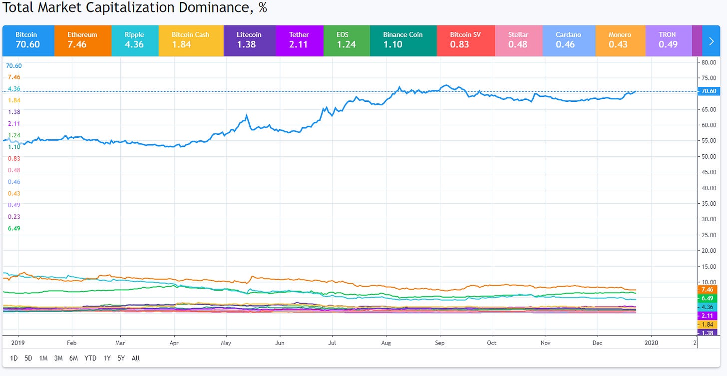This screenshot has height=376, width=727.
Task: Select the Monero 0.43 tile
Action: tap(621, 40)
